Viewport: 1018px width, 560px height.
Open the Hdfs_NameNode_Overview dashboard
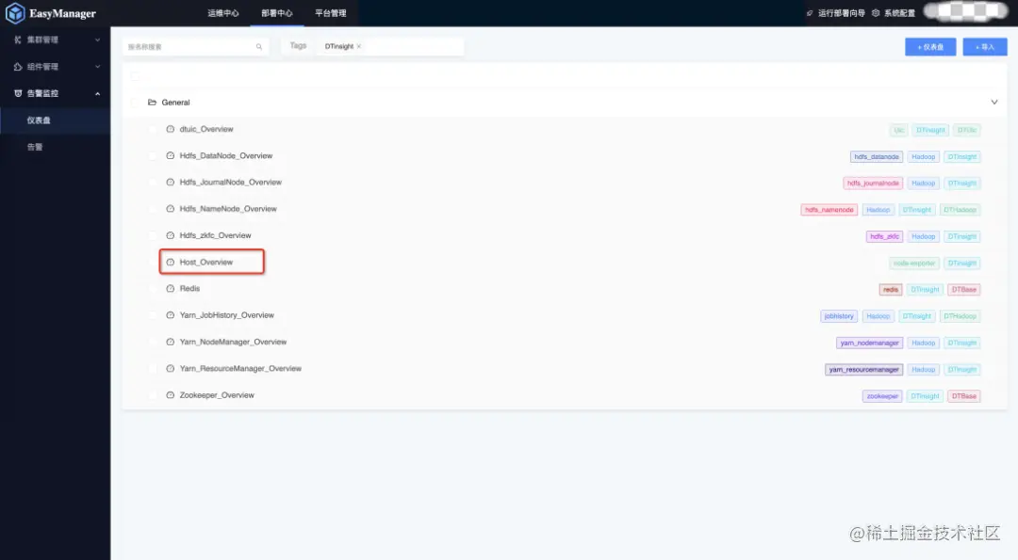(228, 209)
